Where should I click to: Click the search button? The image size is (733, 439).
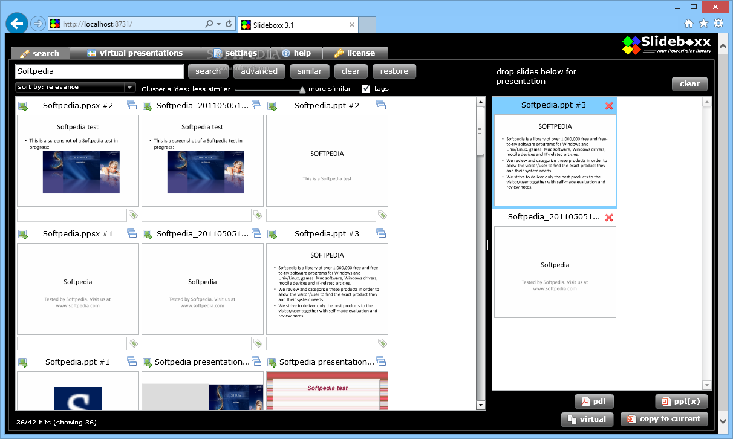(208, 71)
